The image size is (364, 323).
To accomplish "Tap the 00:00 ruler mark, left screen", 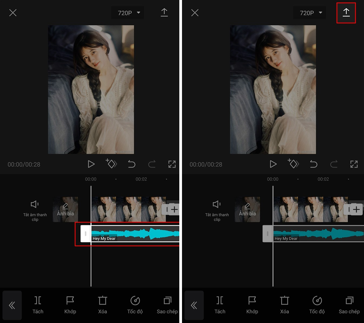I will [x=91, y=179].
